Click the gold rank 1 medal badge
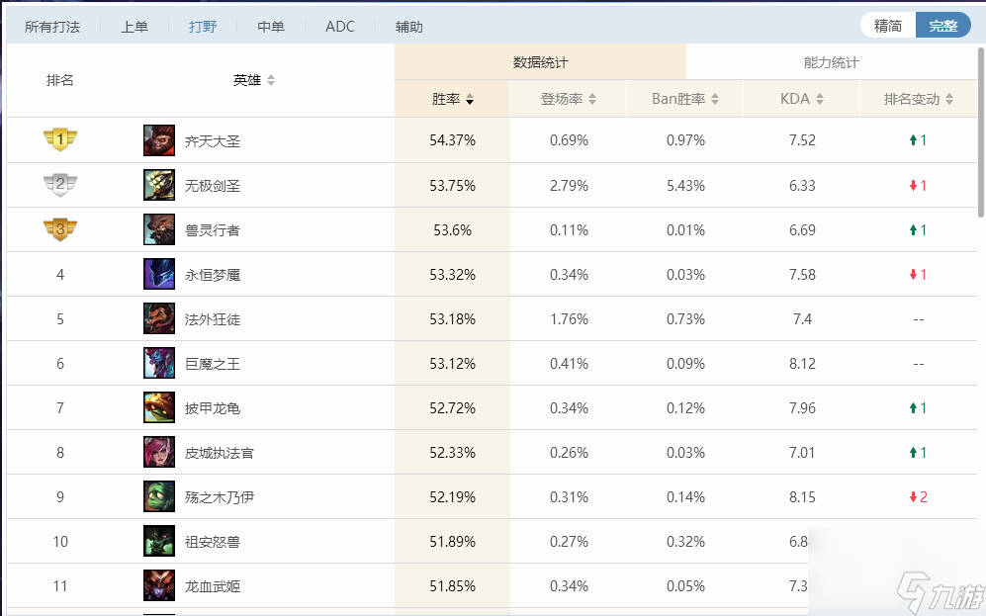This screenshot has height=616, width=986. click(60, 140)
